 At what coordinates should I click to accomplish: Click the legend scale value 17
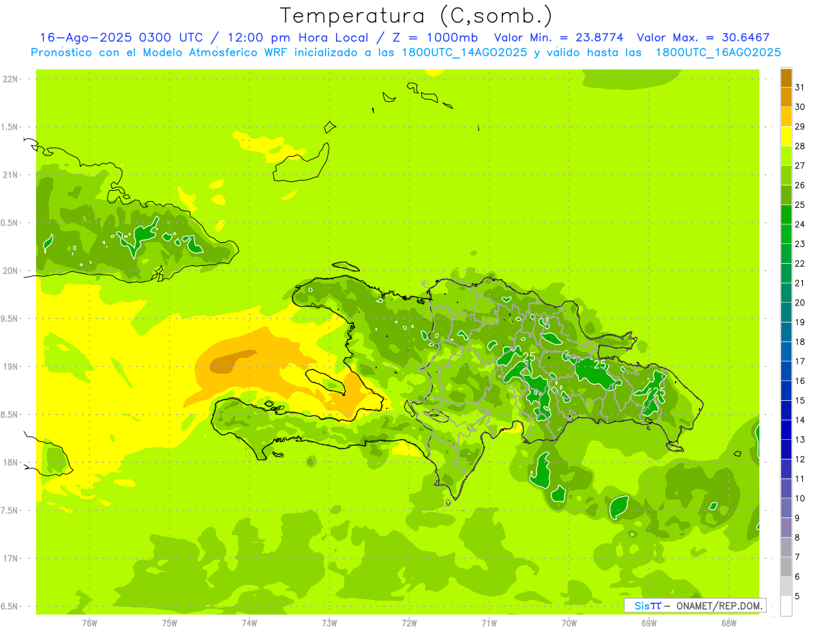(800, 361)
